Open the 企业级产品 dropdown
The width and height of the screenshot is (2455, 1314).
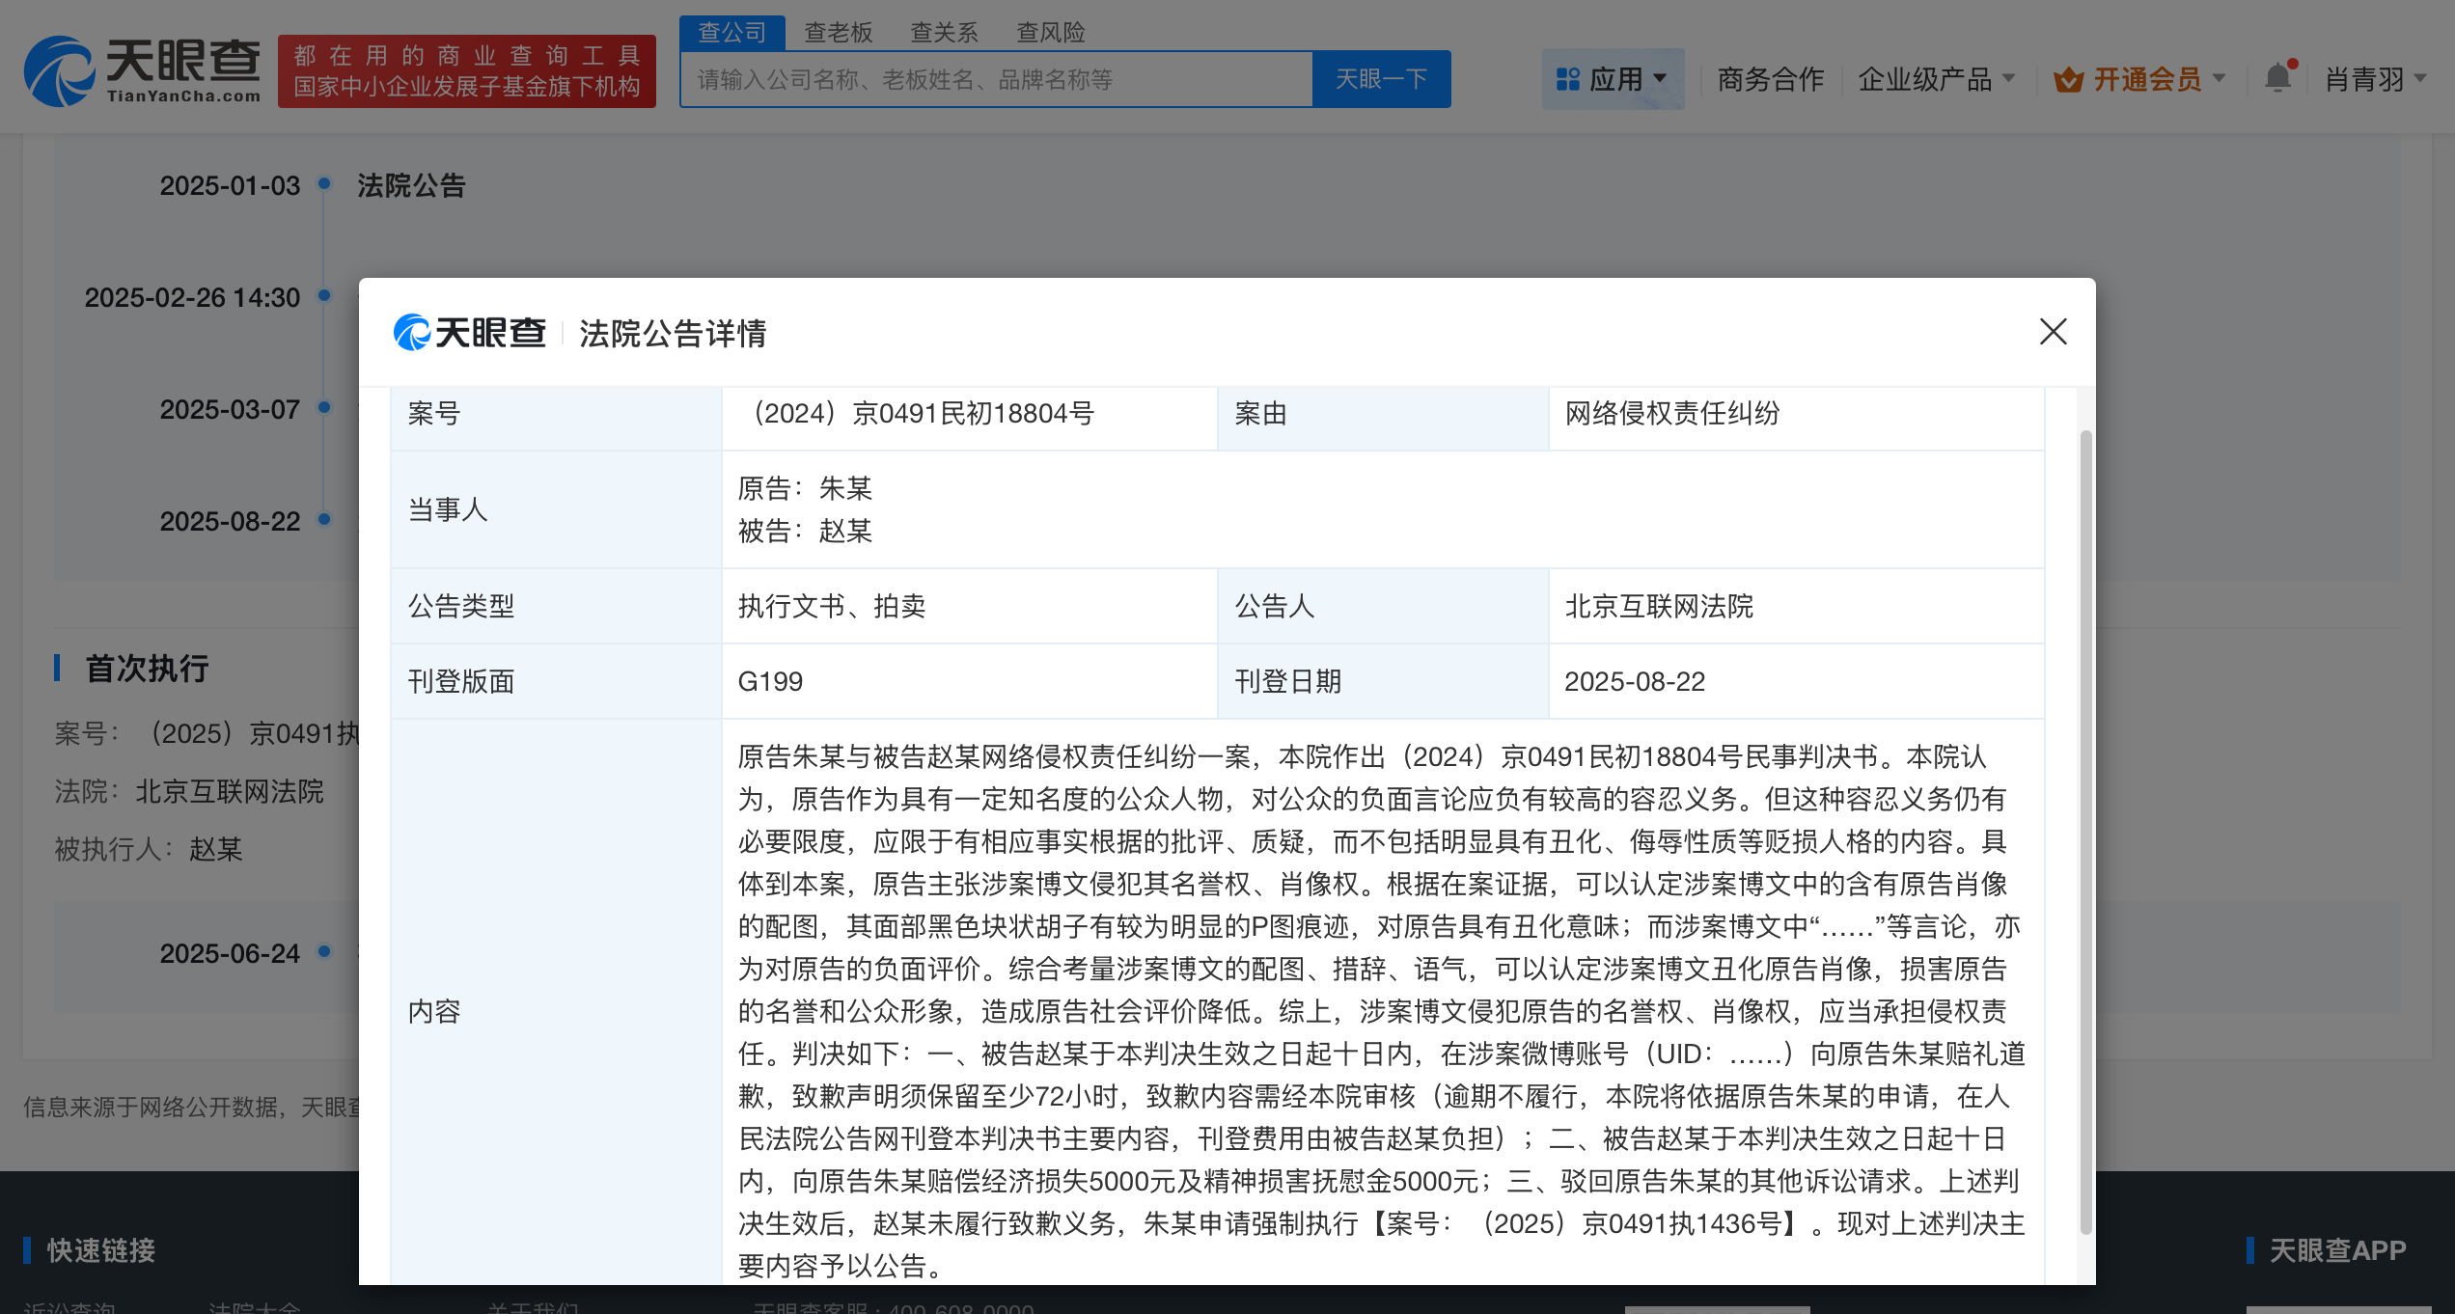1930,78
